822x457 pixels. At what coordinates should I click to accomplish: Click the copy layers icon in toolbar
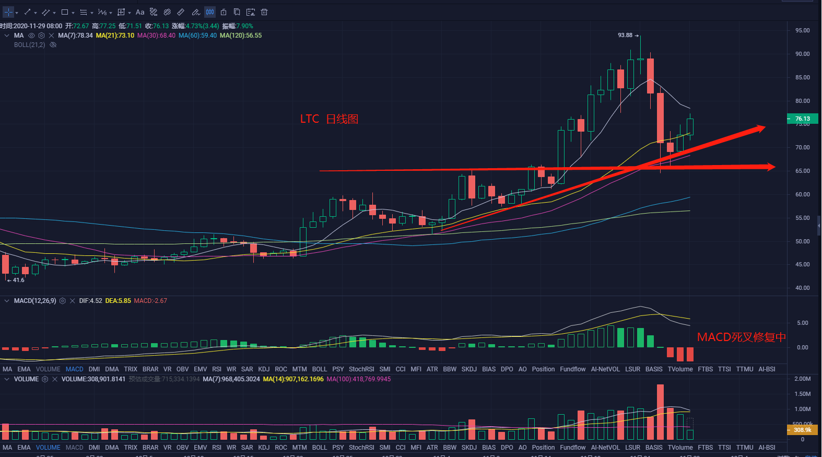237,12
